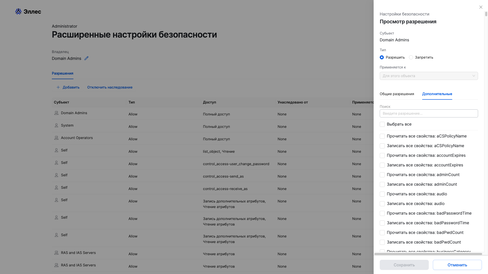Click the user icon beside System row
Image resolution: width=488 pixels, height=274 pixels.
pyautogui.click(x=56, y=125)
